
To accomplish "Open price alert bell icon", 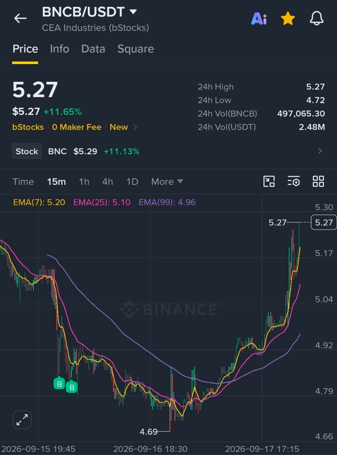I will (x=316, y=18).
